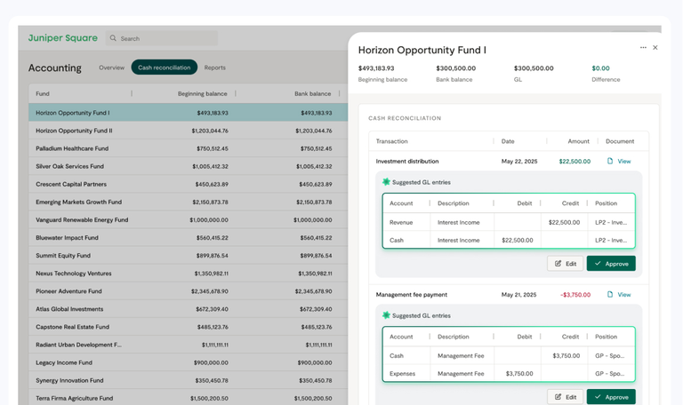Edit the Investment distribution GL entries

(566, 264)
